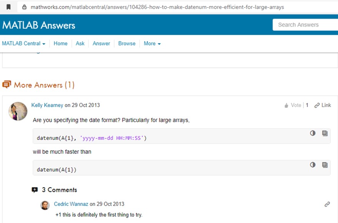Click the MATLAB Answers header title

click(39, 25)
